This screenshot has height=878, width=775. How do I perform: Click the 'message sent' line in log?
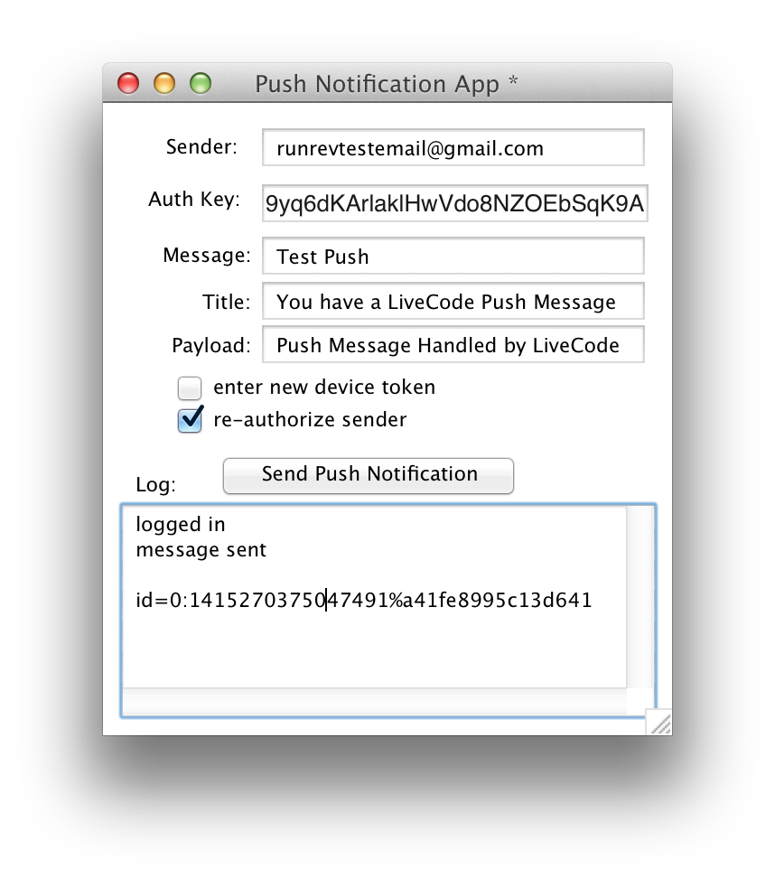pos(201,550)
